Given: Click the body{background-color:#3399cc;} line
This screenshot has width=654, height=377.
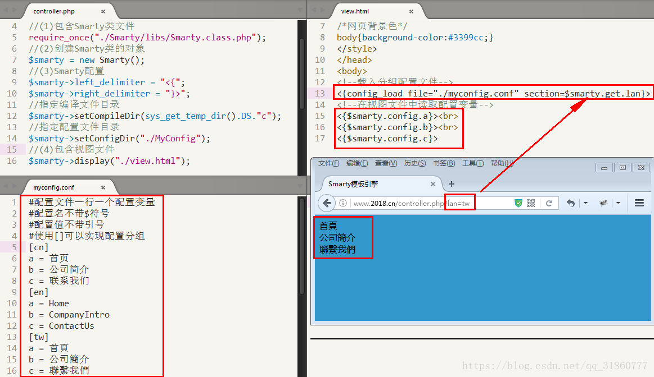Looking at the screenshot, I should click(x=415, y=38).
